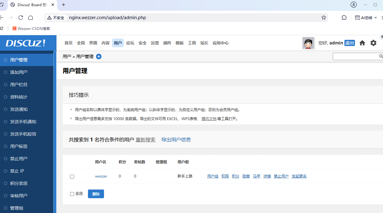Select 用户标签 in the sidebar
Image resolution: width=383 pixels, height=213 pixels.
coord(27,146)
